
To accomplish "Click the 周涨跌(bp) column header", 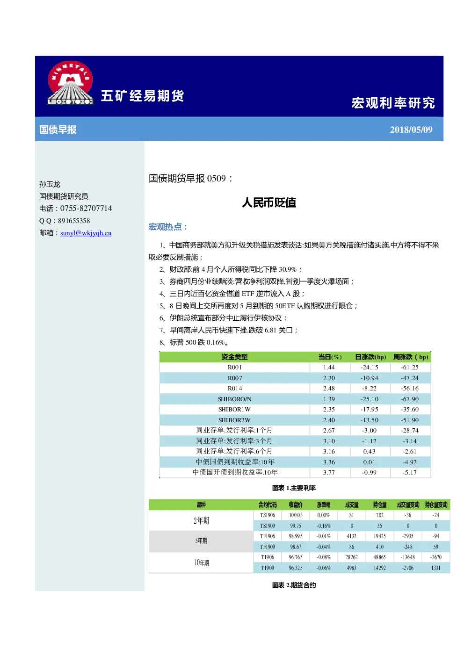I will click(x=411, y=357).
